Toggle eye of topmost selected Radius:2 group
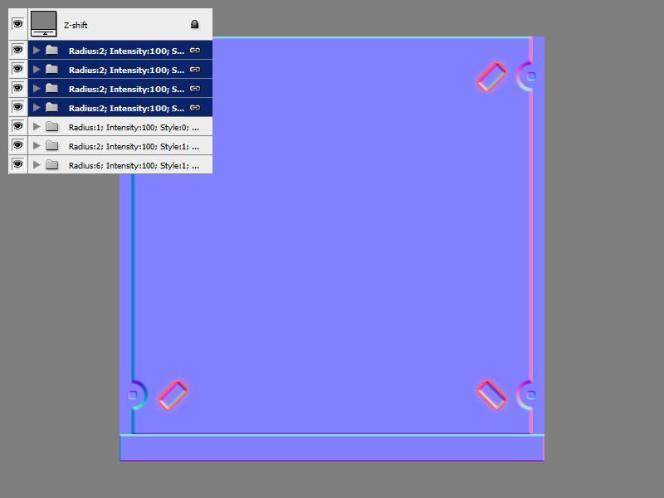Image resolution: width=664 pixels, height=498 pixels. click(x=17, y=50)
